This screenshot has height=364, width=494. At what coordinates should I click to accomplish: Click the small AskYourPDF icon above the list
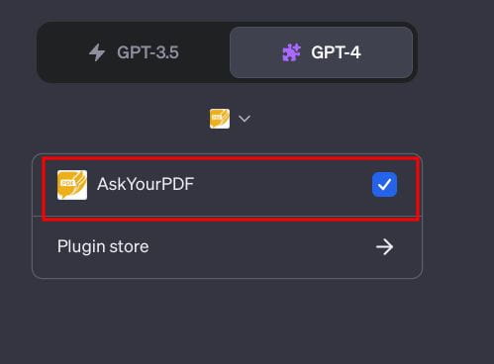(x=220, y=119)
